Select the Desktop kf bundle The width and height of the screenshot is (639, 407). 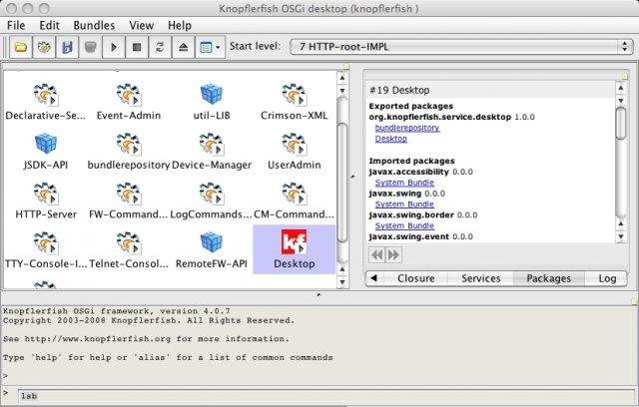click(294, 249)
